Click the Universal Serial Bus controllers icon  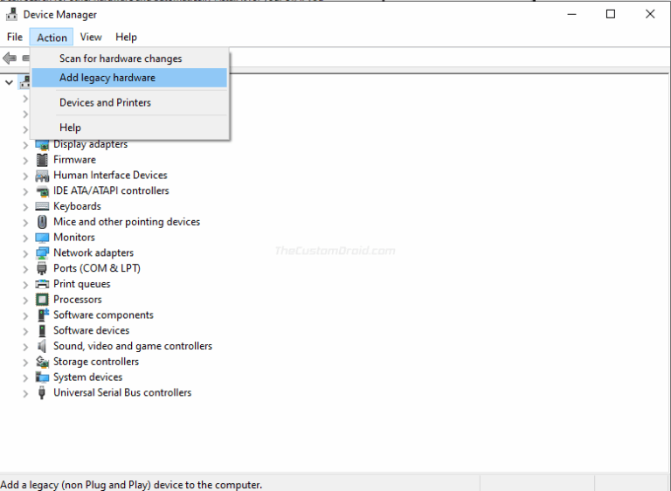[42, 393]
